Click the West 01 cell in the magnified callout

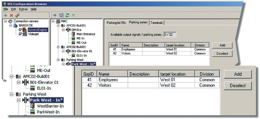[x=177, y=80]
